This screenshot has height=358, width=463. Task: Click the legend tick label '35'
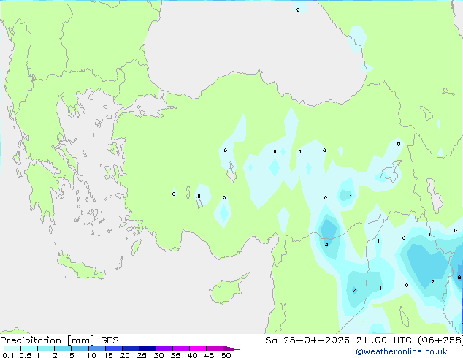point(175,355)
